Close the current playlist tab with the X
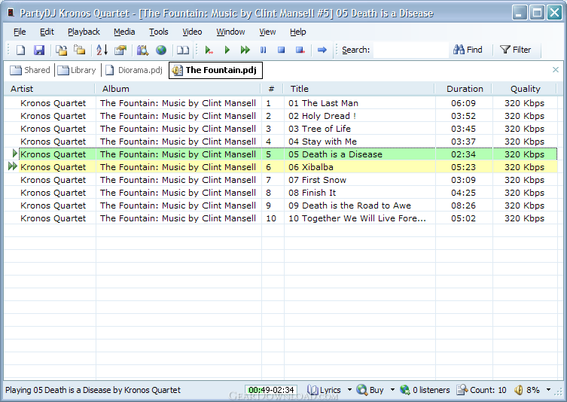The height and width of the screenshot is (402, 567). point(556,70)
